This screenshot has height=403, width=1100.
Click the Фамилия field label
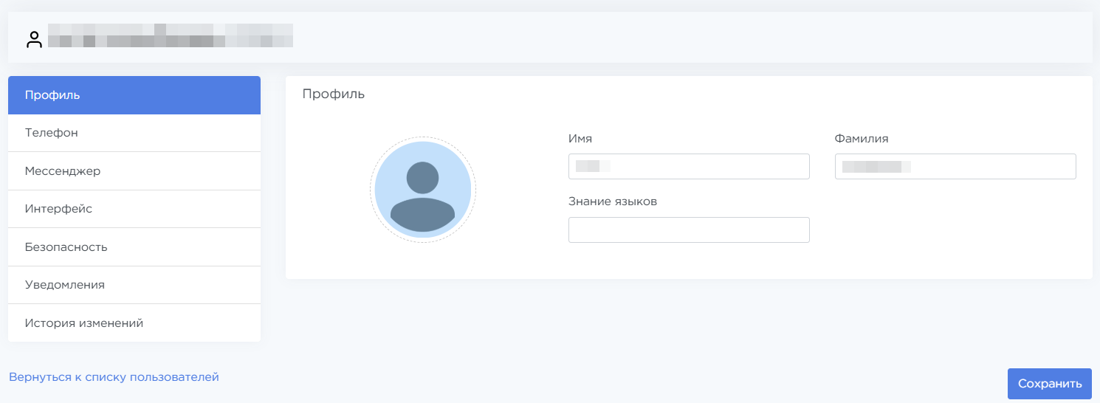[861, 139]
